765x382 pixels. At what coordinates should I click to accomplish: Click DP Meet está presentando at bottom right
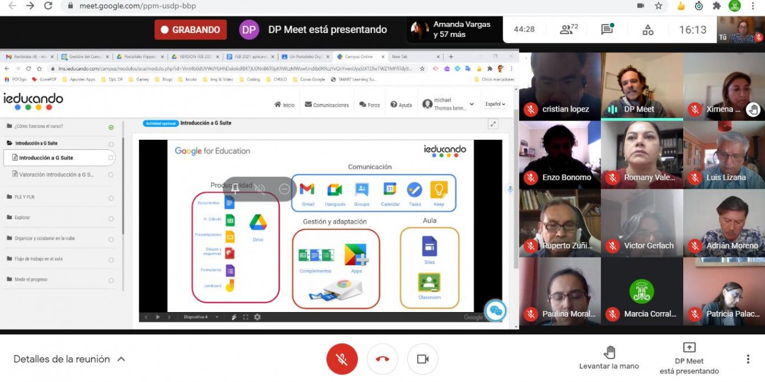pyautogui.click(x=689, y=359)
